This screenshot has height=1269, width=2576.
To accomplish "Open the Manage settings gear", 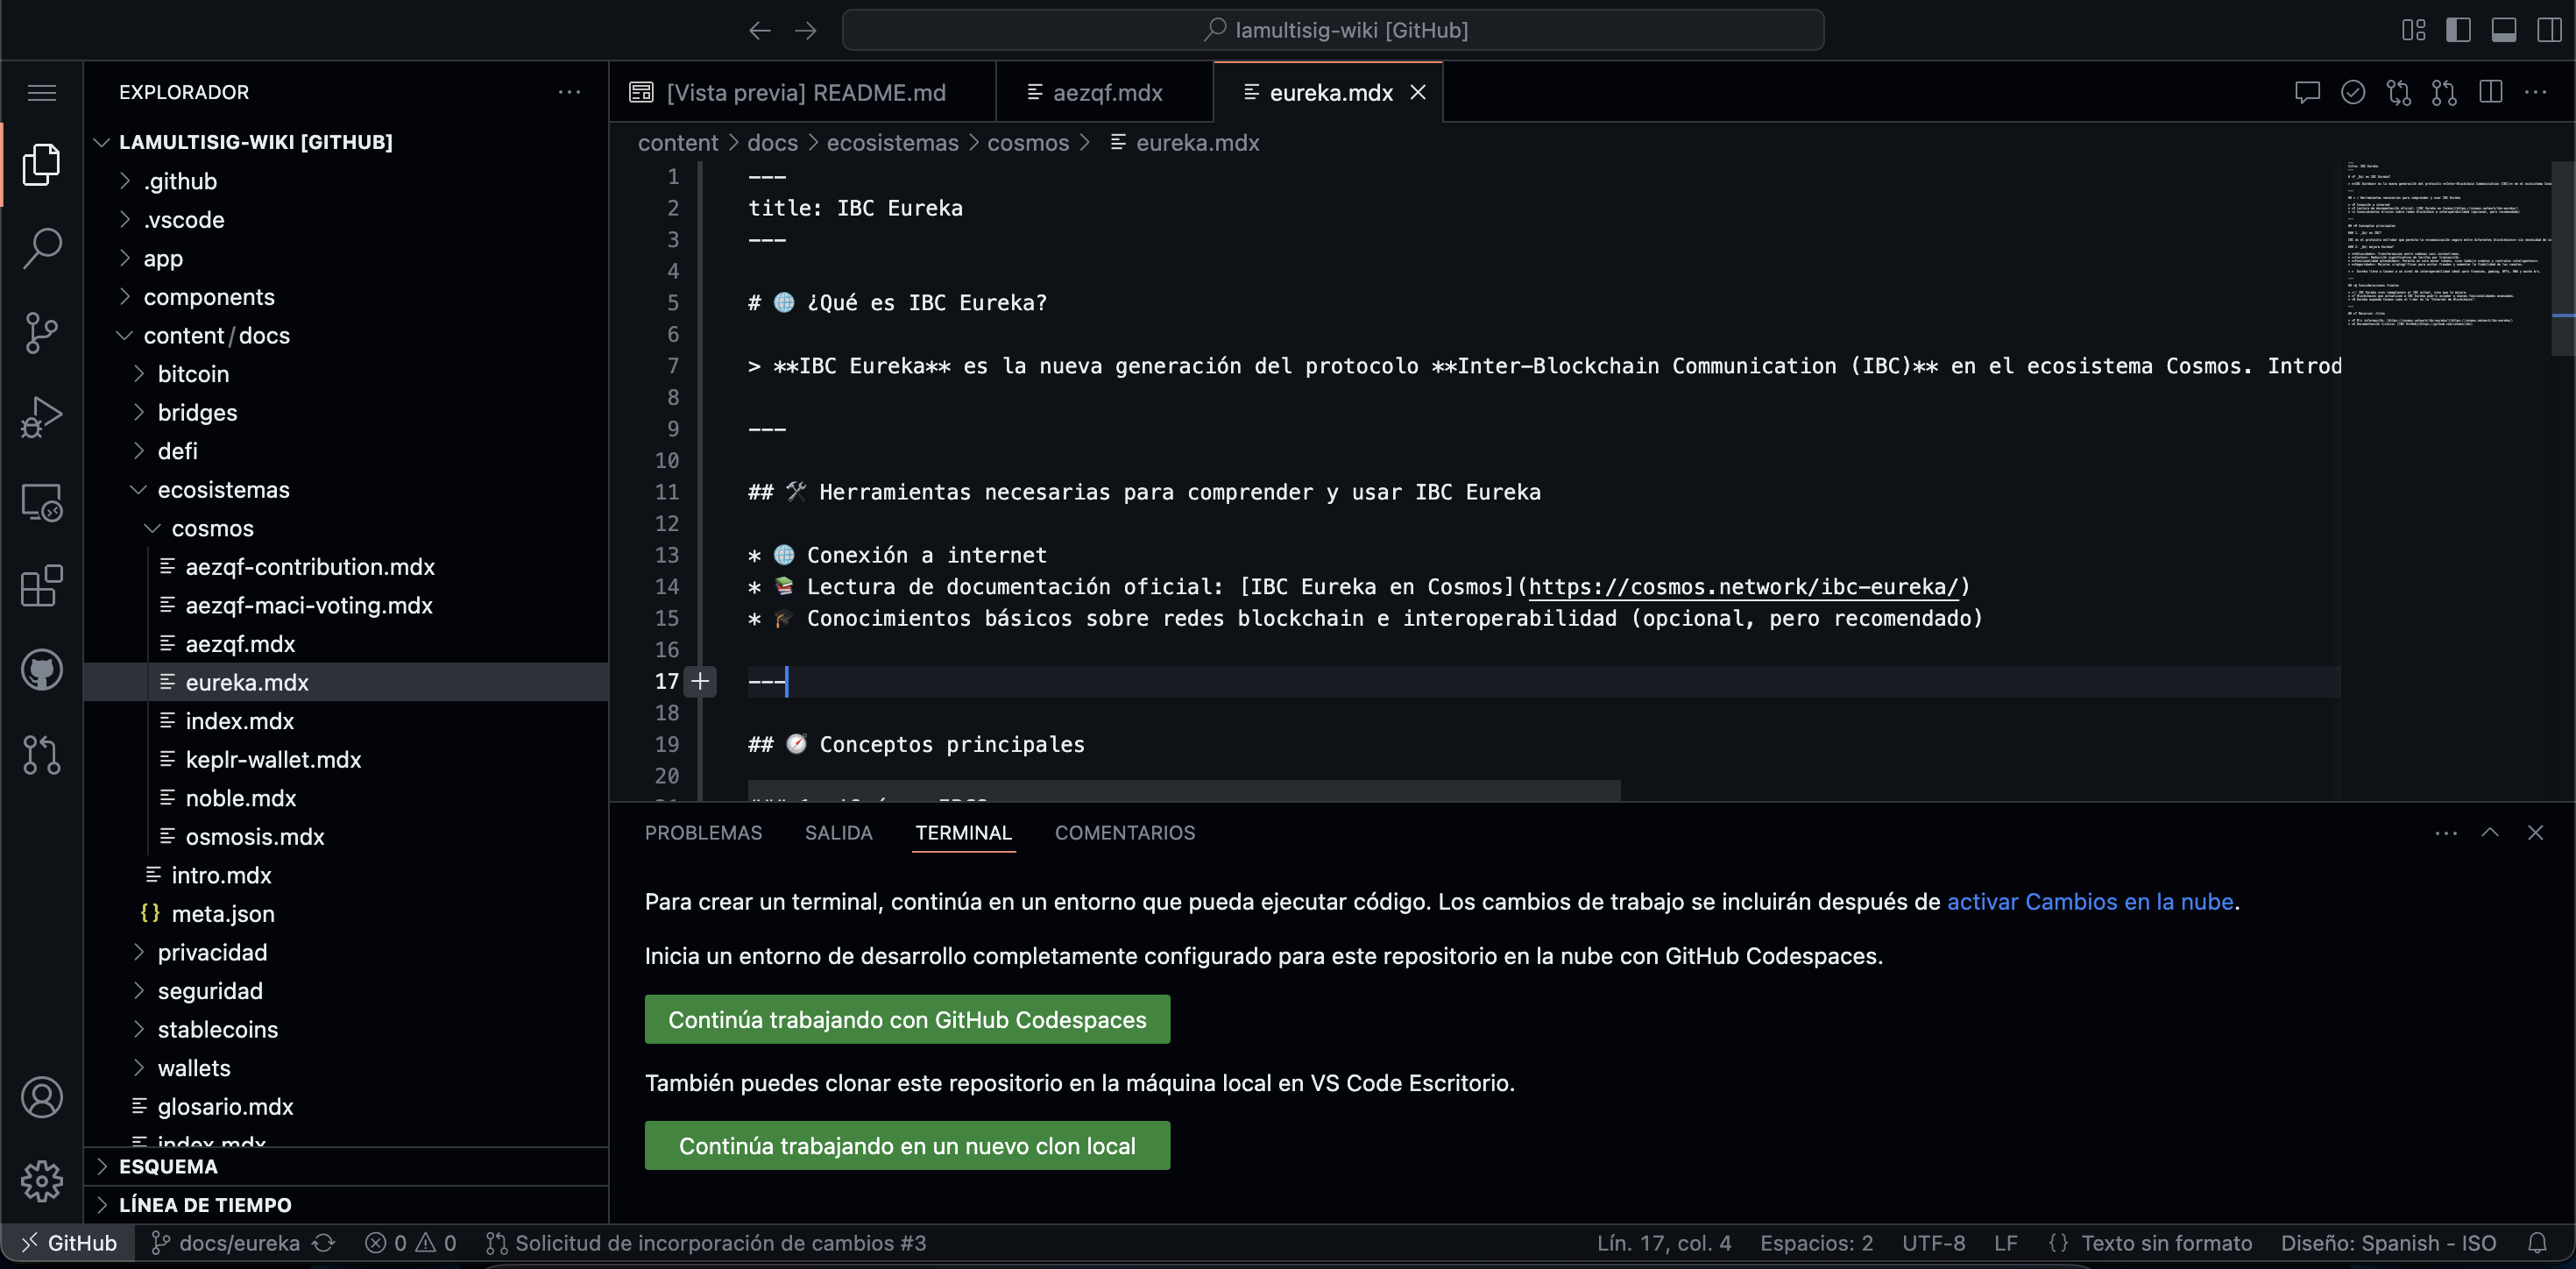I will tap(41, 1181).
